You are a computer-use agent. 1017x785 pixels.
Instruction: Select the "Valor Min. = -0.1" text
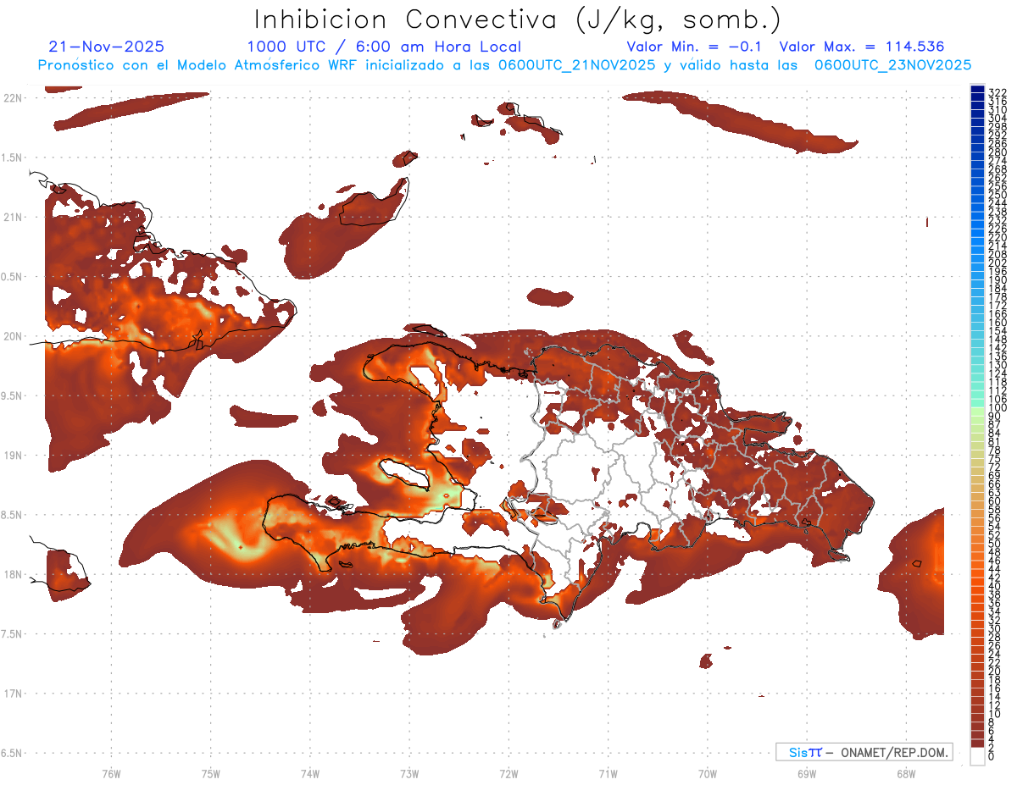click(694, 47)
